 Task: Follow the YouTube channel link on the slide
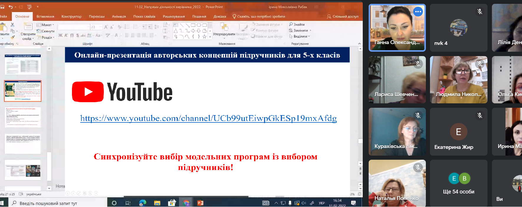pyautogui.click(x=209, y=118)
